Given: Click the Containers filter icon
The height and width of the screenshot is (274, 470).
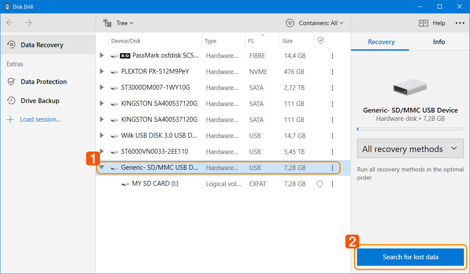Looking at the screenshot, I should coord(290,23).
